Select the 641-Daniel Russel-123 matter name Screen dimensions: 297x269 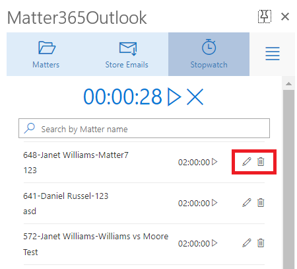[66, 196]
